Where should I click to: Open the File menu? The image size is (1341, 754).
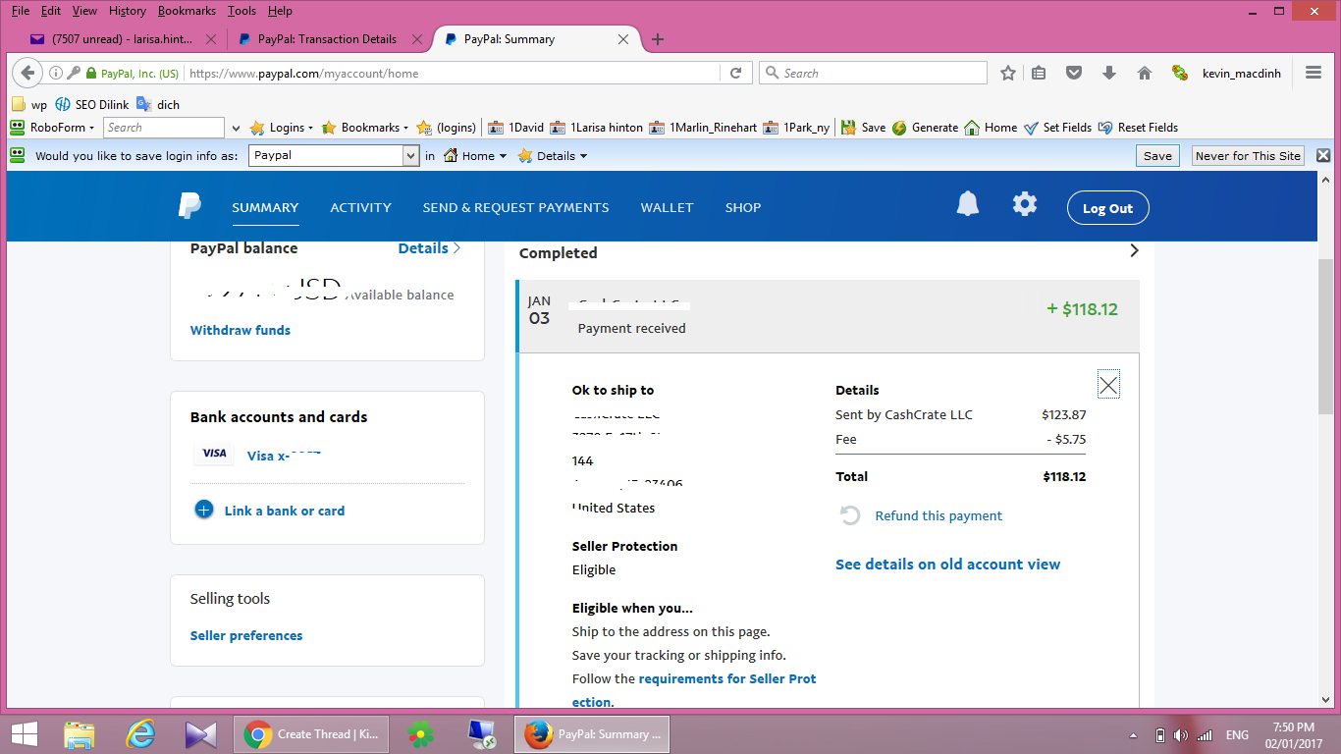(20, 11)
